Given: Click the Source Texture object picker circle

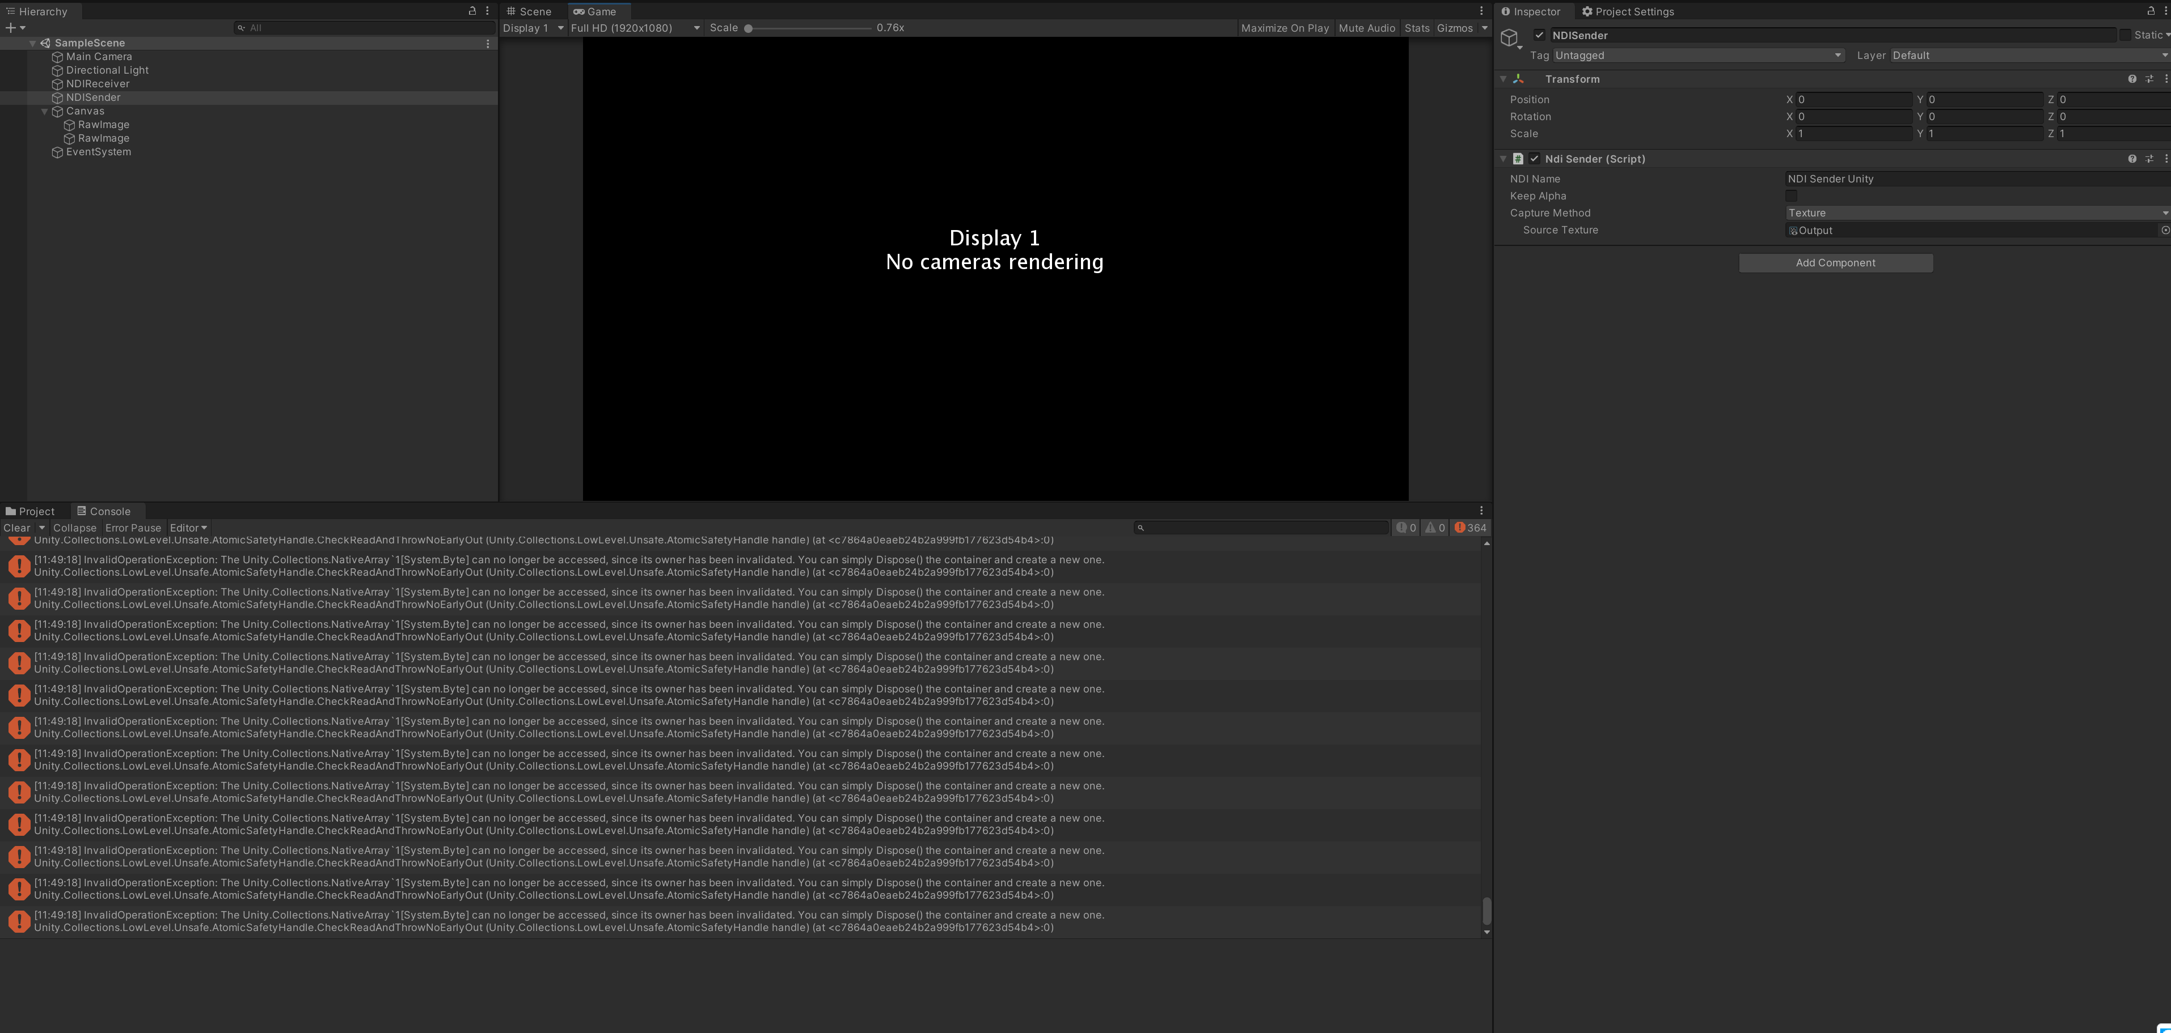Looking at the screenshot, I should tap(2164, 230).
